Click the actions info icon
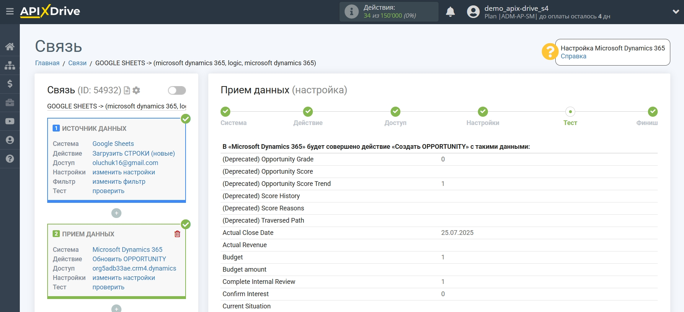The height and width of the screenshot is (312, 684). click(x=351, y=12)
